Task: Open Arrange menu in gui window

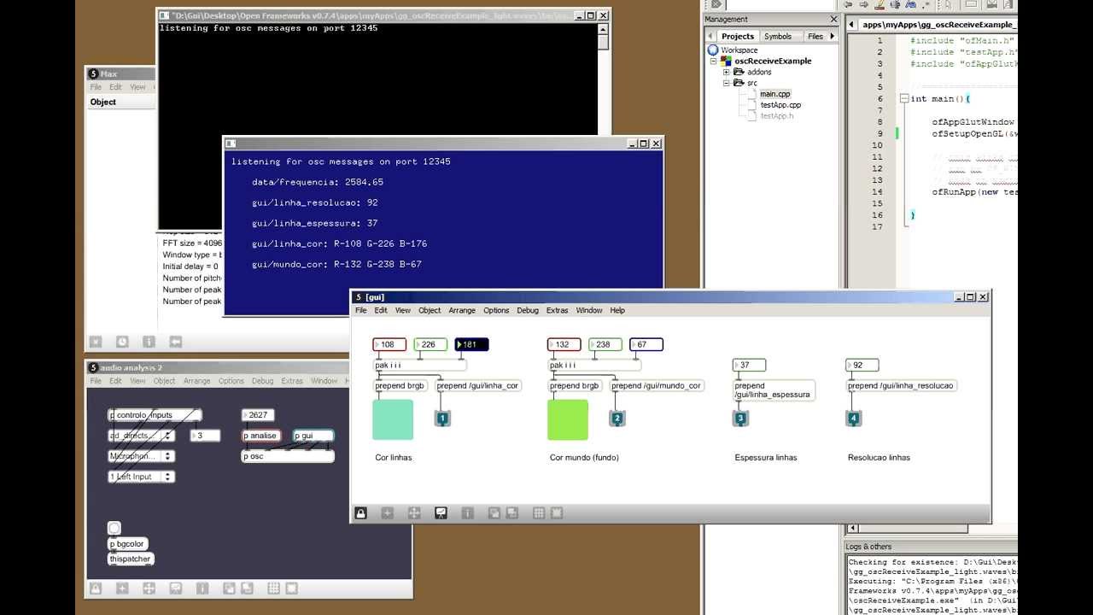Action: click(x=462, y=310)
